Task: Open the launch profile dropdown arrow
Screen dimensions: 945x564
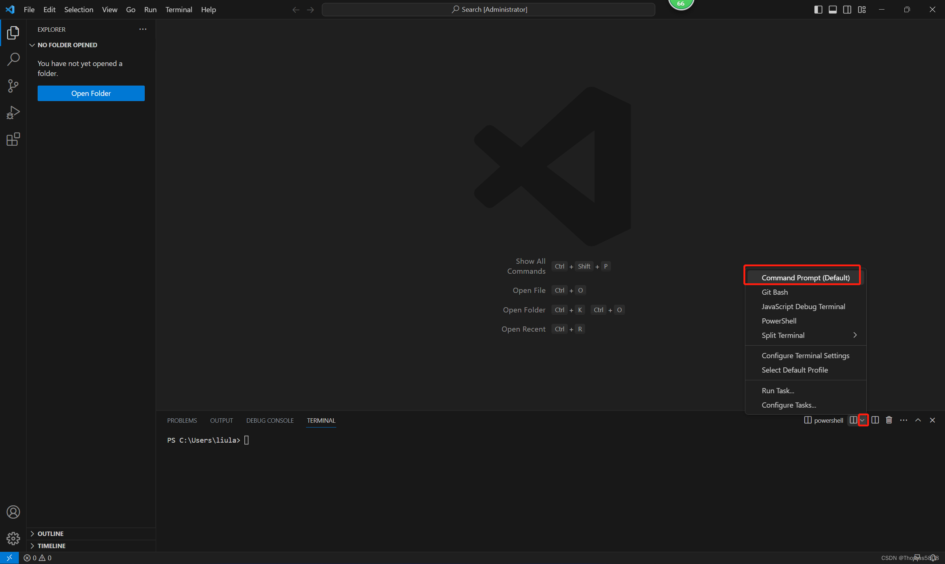Action: coord(863,421)
